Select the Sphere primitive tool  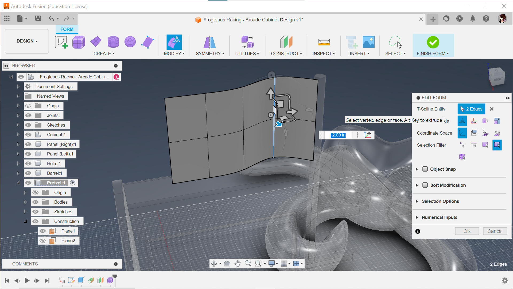pyautogui.click(x=130, y=42)
